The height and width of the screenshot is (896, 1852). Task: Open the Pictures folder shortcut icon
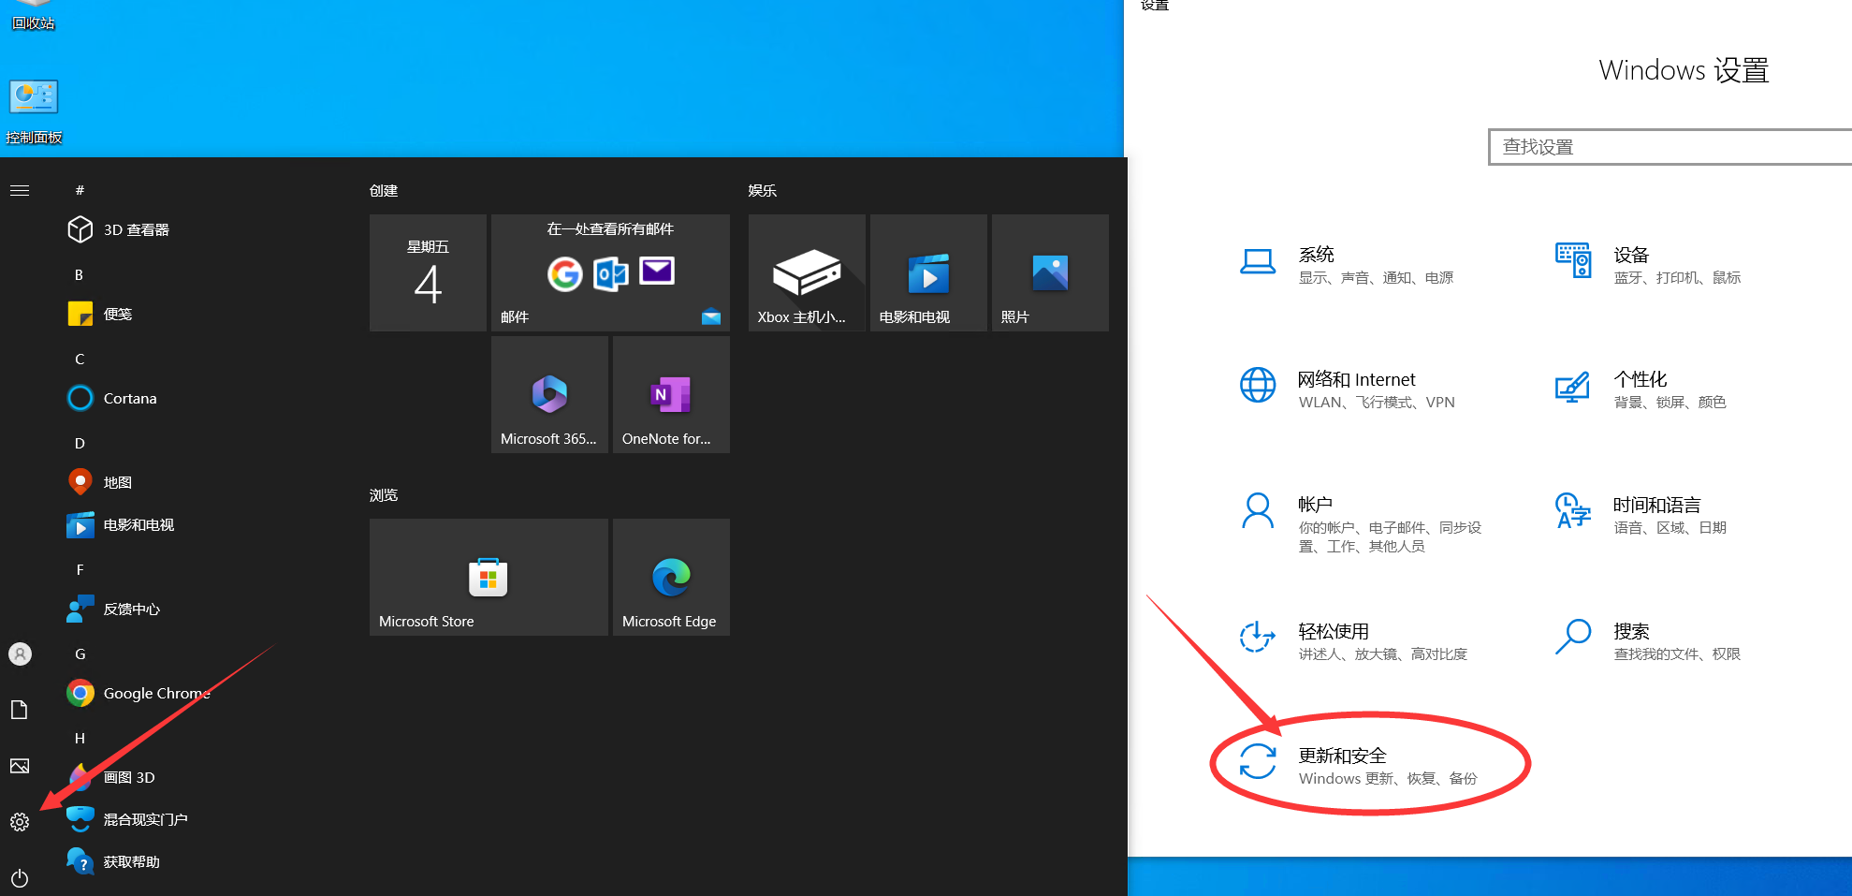point(20,766)
